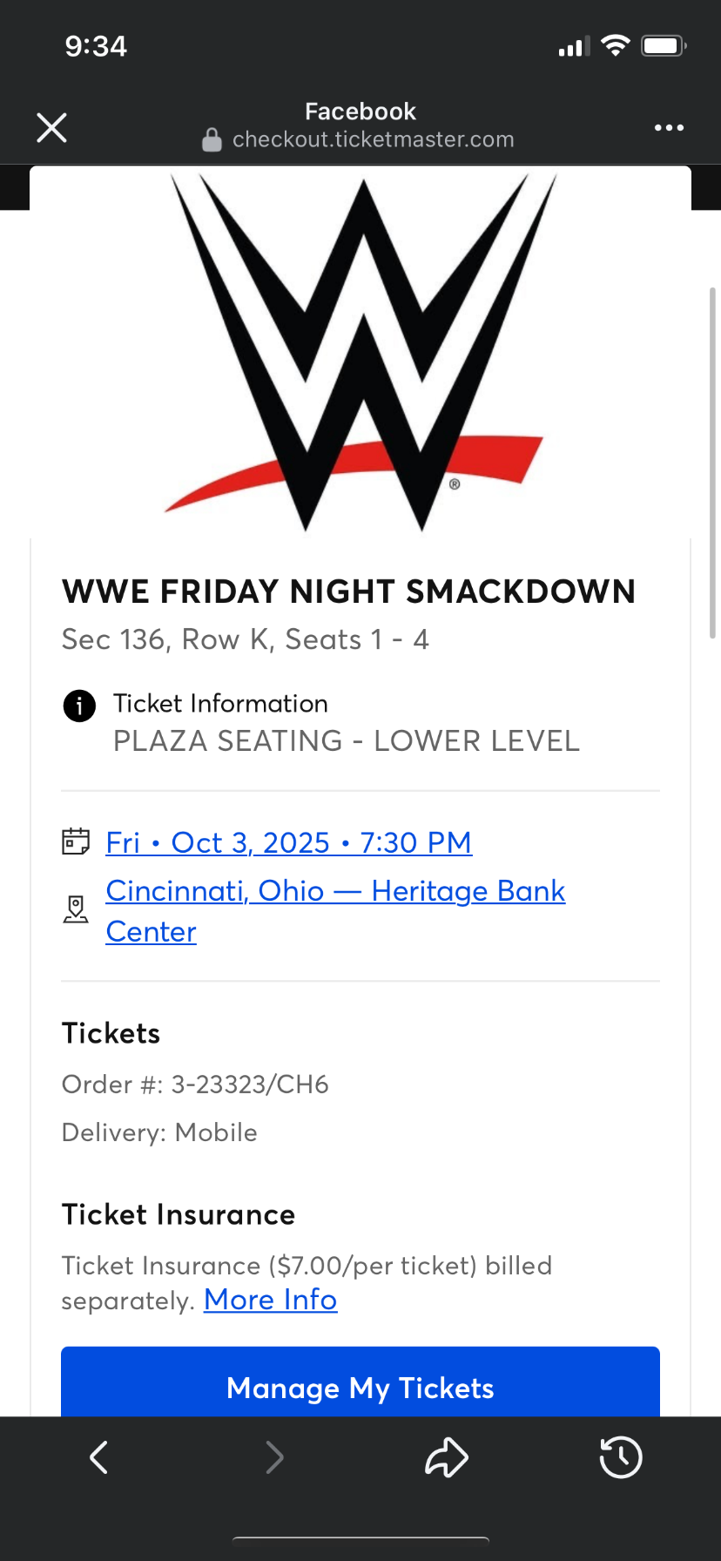Tap the share arrow icon

tap(447, 1457)
